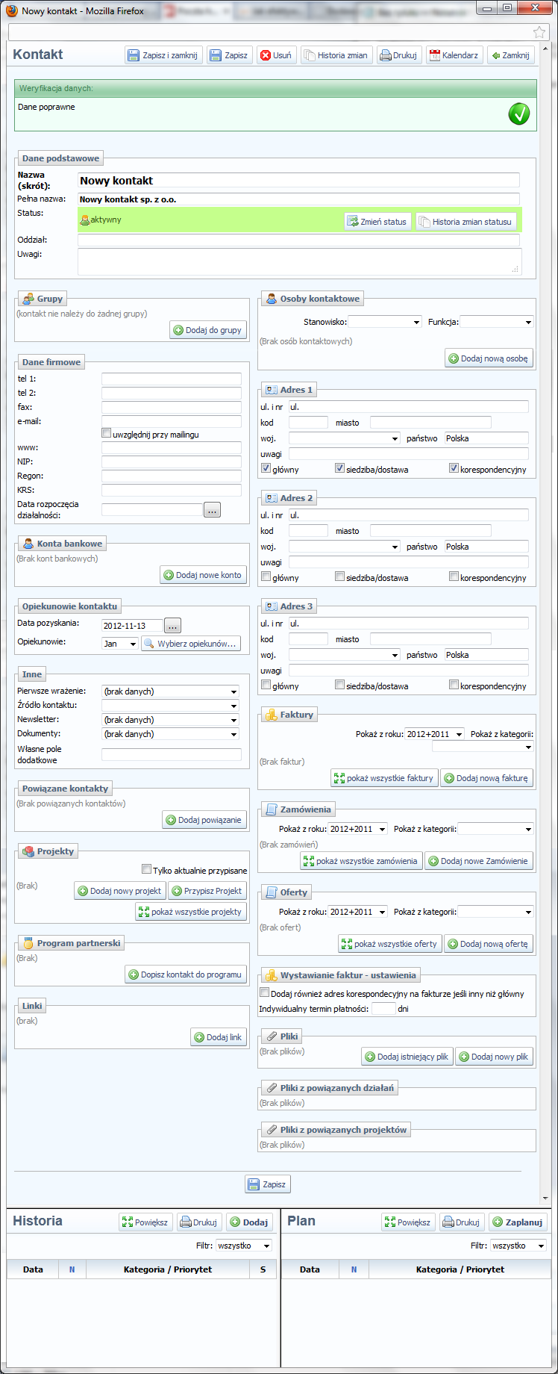Viewport: 558px width, 1374px height.
Task: Click 'Wybierz opiekunów' search button
Action: pyautogui.click(x=190, y=644)
